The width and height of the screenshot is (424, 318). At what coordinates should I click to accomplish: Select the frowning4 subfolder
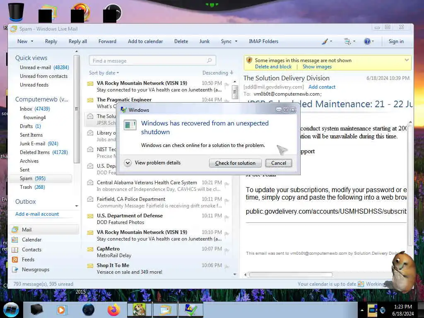click(35, 117)
